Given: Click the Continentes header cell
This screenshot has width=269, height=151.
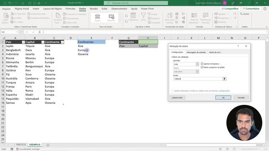Looking at the screenshot, I should [x=91, y=42].
